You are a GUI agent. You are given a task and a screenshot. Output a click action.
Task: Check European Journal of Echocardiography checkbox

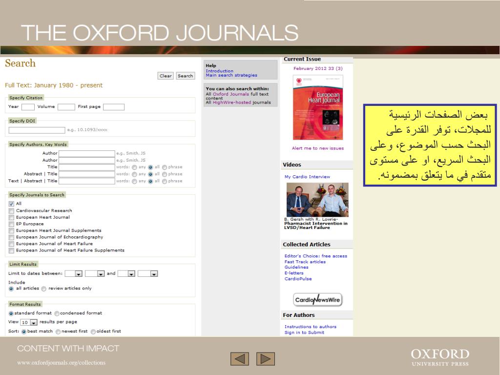pyautogui.click(x=12, y=238)
